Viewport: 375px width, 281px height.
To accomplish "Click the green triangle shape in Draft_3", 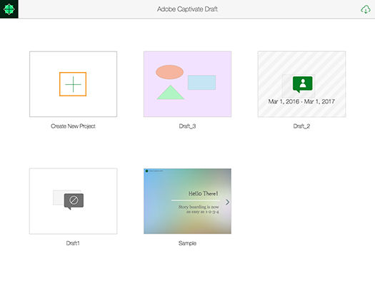I will tap(170, 92).
